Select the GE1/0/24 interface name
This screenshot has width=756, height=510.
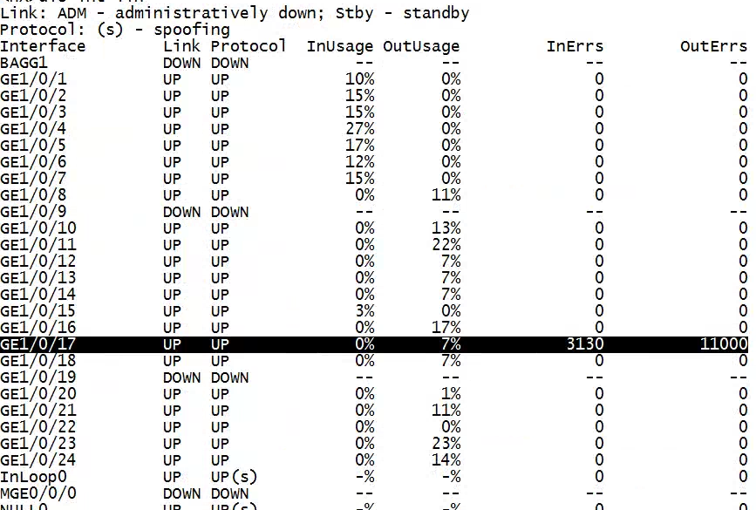click(37, 460)
